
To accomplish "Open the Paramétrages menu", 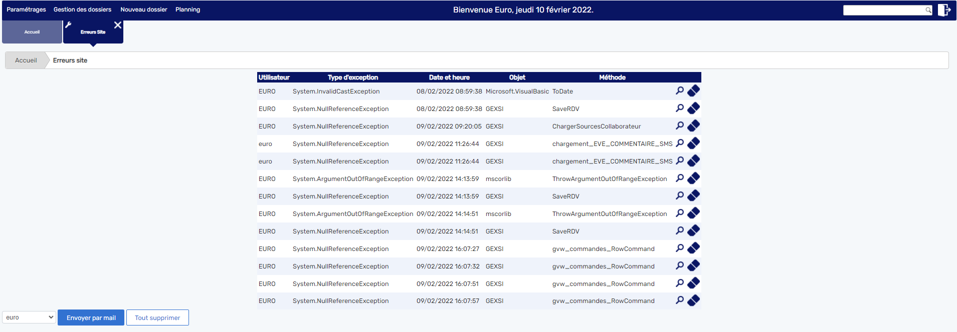I will (x=26, y=9).
